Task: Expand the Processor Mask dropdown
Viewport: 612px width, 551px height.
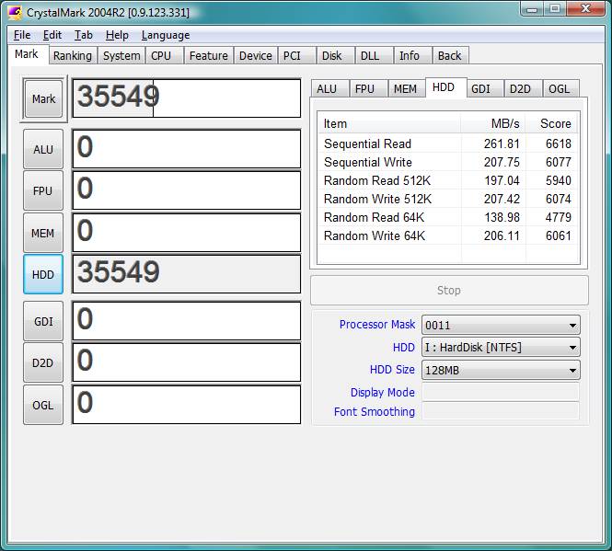Action: [x=501, y=325]
